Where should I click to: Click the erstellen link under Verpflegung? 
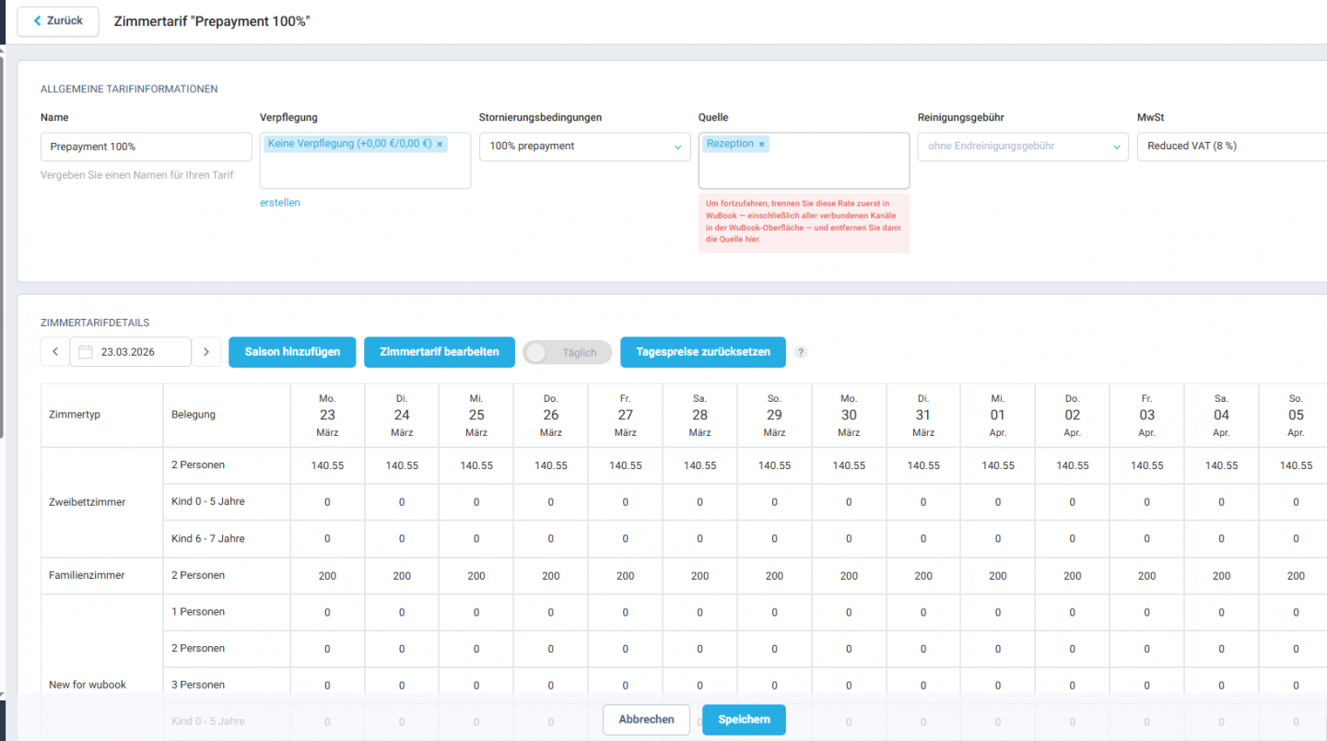pyautogui.click(x=280, y=202)
